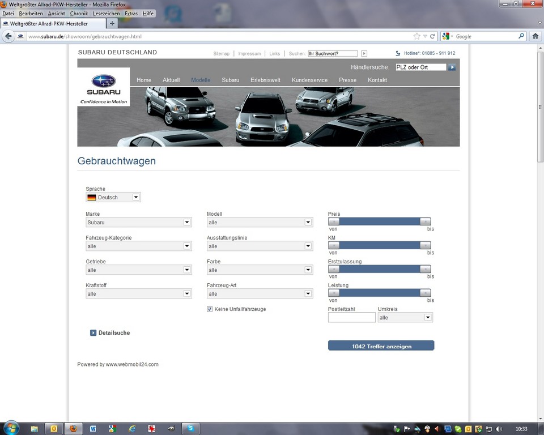Viewport: 544px width, 435px height.
Task: Open the Umkreis dropdown
Action: pyautogui.click(x=405, y=317)
